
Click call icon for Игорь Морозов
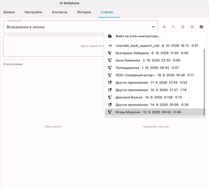coord(110,112)
